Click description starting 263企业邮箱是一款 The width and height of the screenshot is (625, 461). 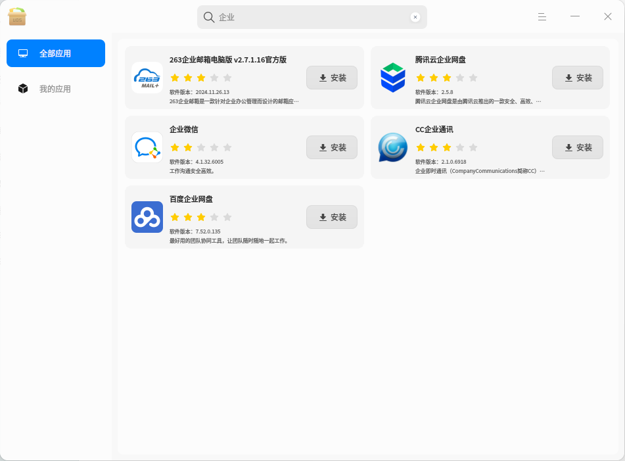234,101
